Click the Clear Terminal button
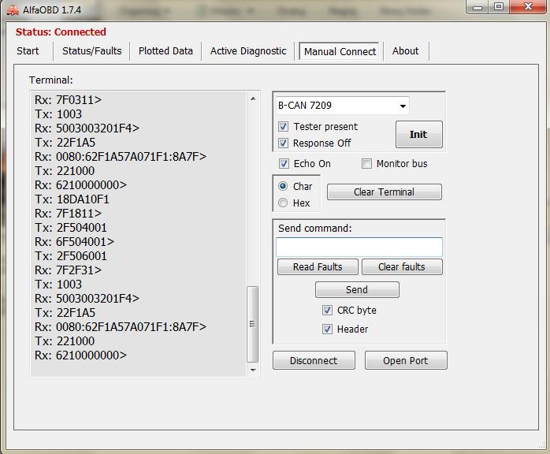The width and height of the screenshot is (550, 454). (x=384, y=192)
